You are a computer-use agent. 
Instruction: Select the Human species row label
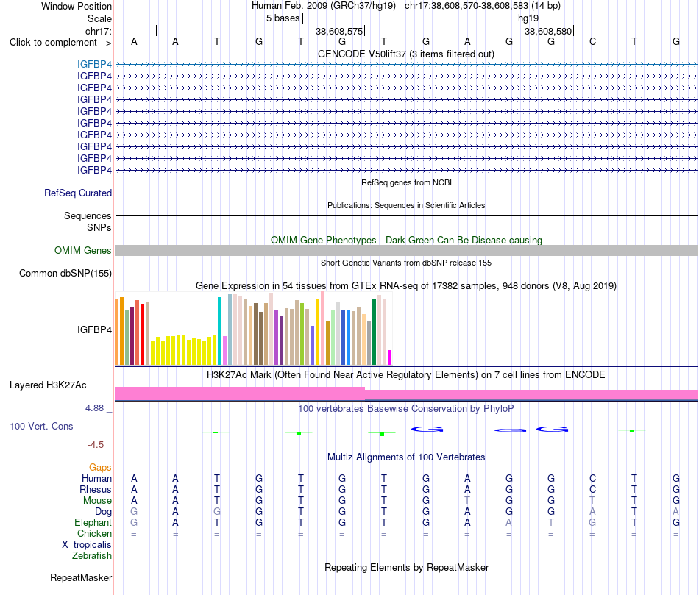(x=96, y=478)
